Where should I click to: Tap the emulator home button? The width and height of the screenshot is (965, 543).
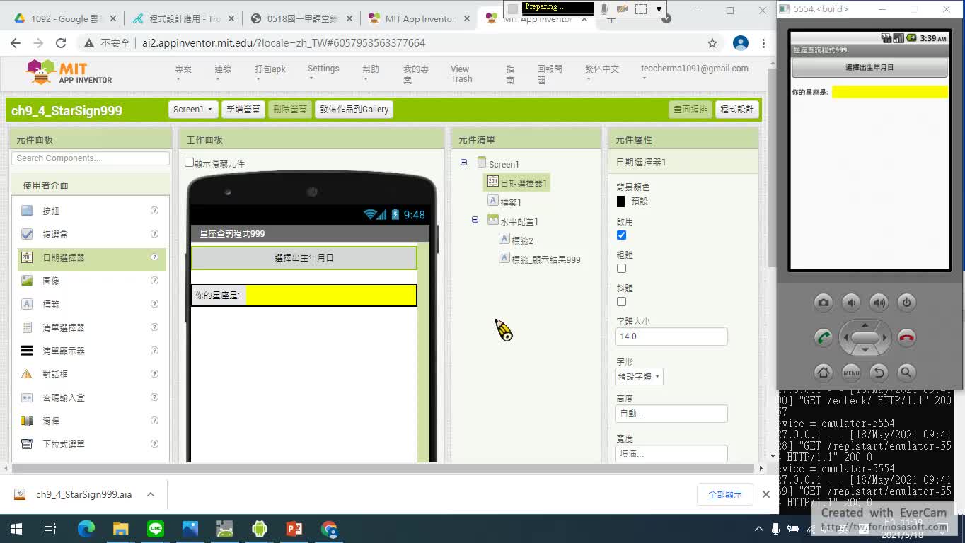tap(823, 372)
